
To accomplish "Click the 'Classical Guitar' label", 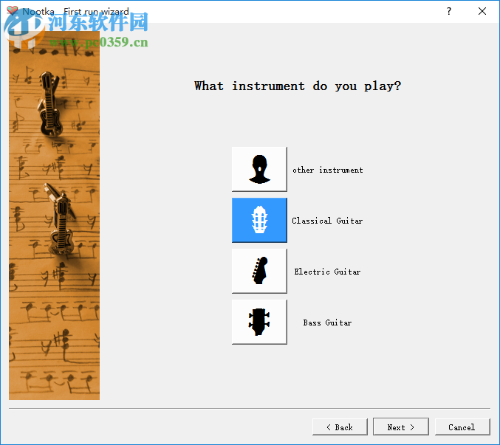I will click(327, 221).
